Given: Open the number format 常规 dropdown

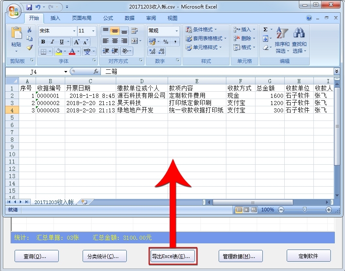Looking at the screenshot, I should point(177,31).
